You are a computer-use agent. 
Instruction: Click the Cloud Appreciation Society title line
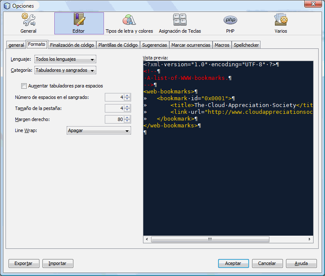click(241, 105)
